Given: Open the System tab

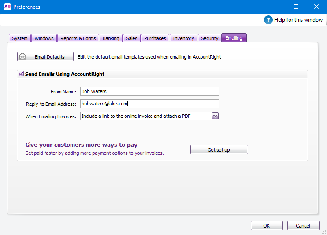Looking at the screenshot, I should tap(20, 38).
